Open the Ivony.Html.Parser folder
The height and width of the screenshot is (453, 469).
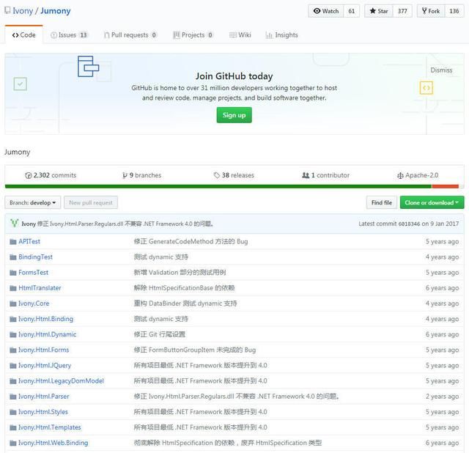pyautogui.click(x=44, y=397)
